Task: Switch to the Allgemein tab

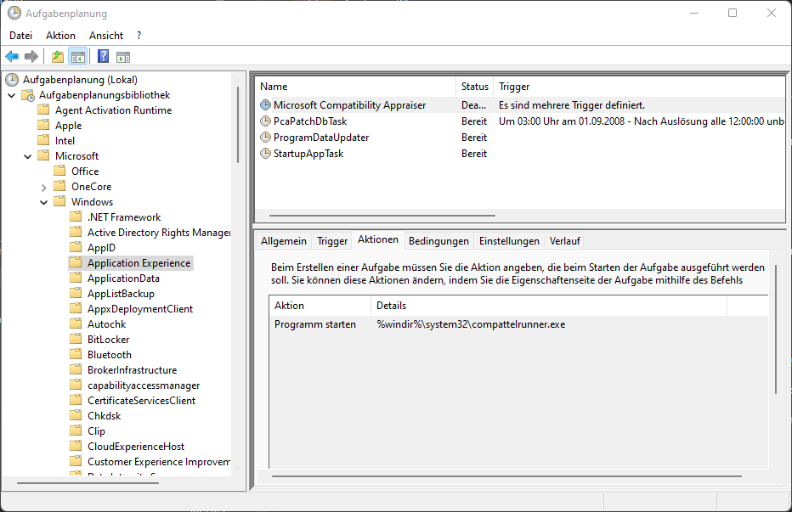Action: (283, 241)
